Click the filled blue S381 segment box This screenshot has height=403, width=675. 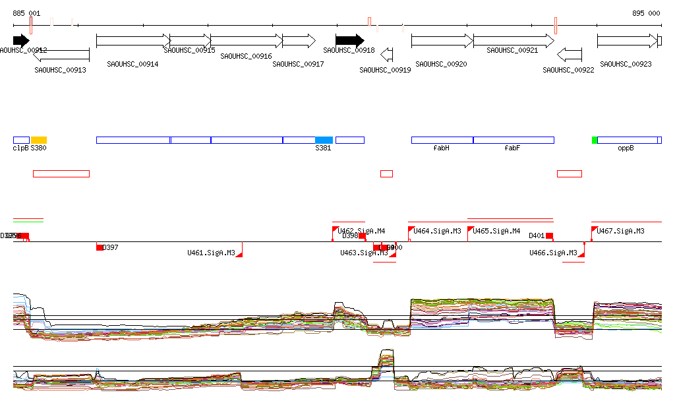[x=324, y=140]
